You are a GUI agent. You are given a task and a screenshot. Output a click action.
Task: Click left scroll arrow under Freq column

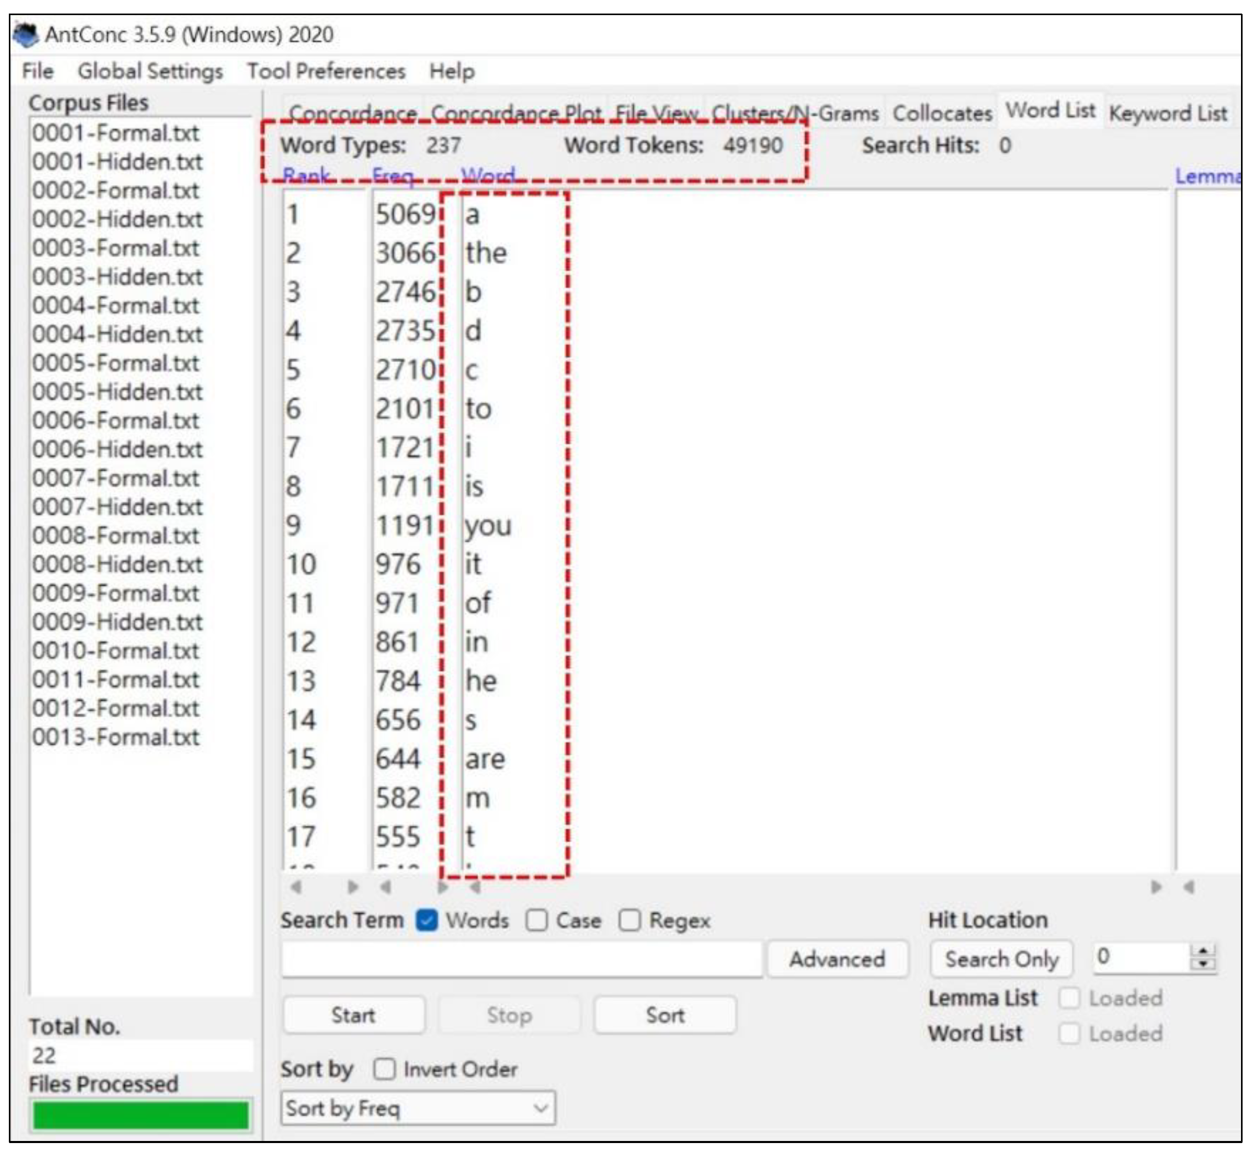pyautogui.click(x=386, y=887)
